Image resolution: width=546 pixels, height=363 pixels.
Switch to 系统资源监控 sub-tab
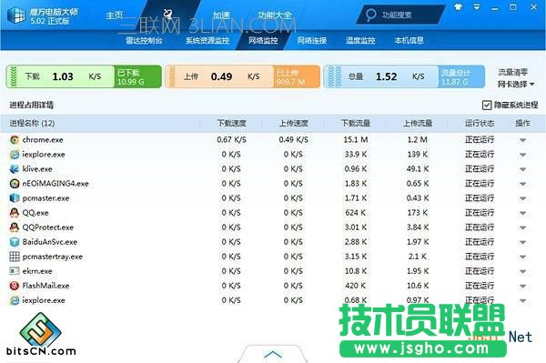point(207,40)
